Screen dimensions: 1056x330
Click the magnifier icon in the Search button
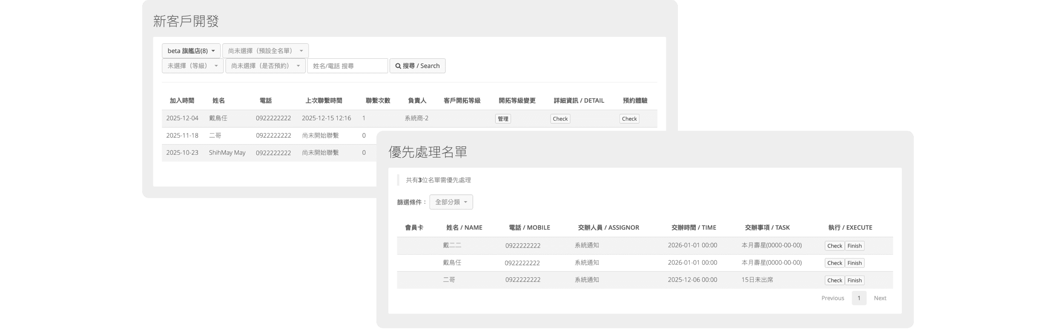click(398, 66)
